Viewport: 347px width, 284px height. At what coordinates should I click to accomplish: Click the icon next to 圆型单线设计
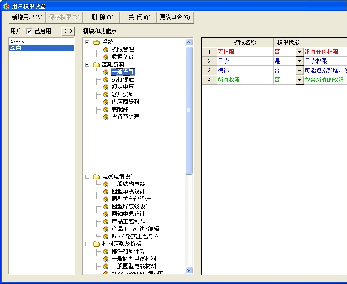pyautogui.click(x=106, y=192)
